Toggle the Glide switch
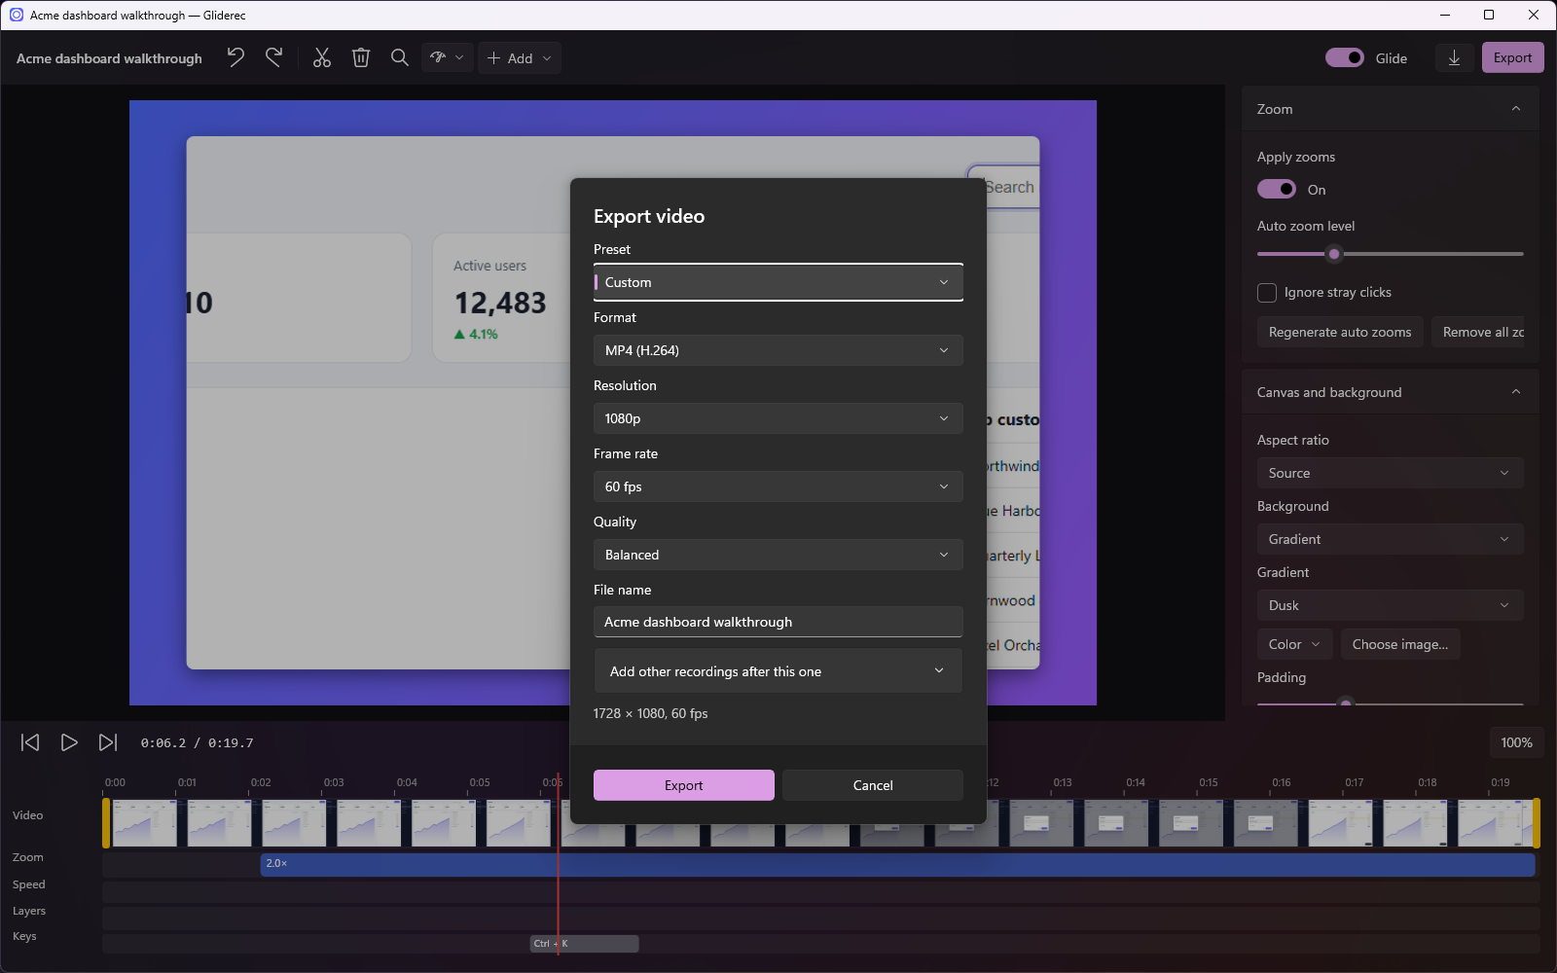 coord(1345,58)
